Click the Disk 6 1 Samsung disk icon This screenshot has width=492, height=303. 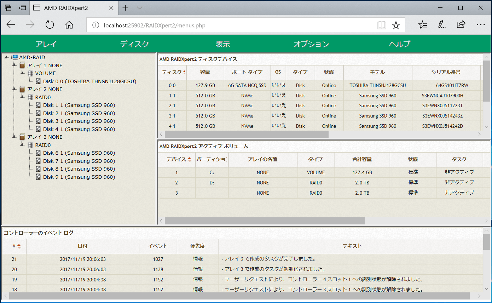pos(38,153)
